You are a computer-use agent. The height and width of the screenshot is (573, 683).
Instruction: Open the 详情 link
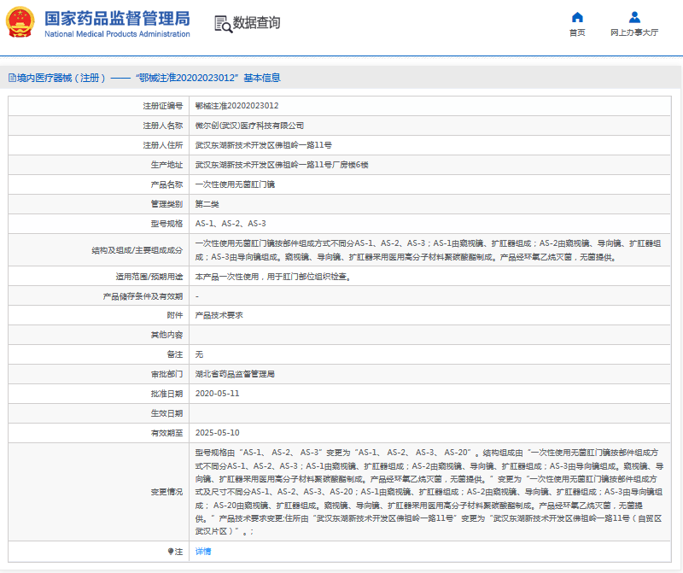click(203, 552)
